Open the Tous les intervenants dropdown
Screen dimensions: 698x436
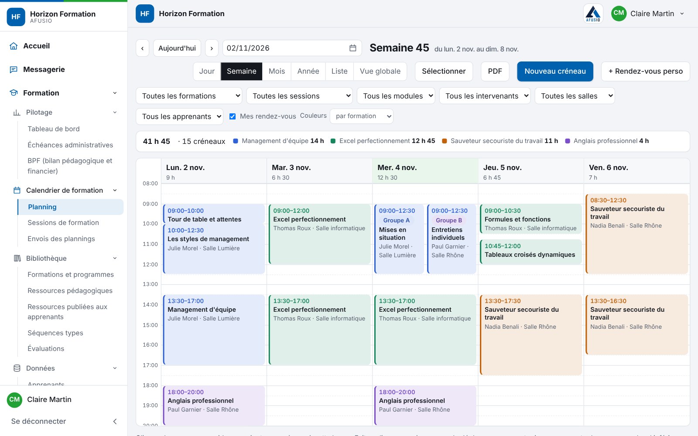pyautogui.click(x=485, y=96)
